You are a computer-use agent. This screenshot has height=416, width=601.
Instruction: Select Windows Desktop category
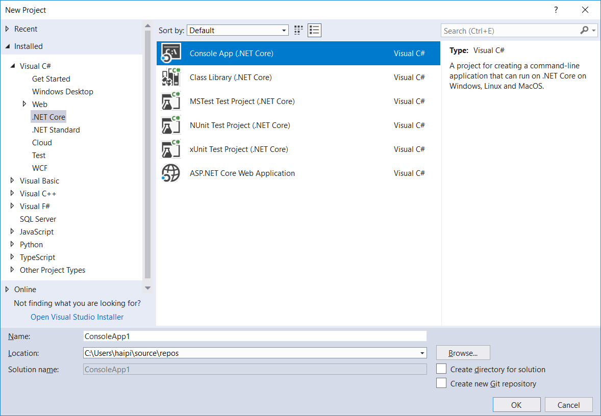pyautogui.click(x=62, y=92)
